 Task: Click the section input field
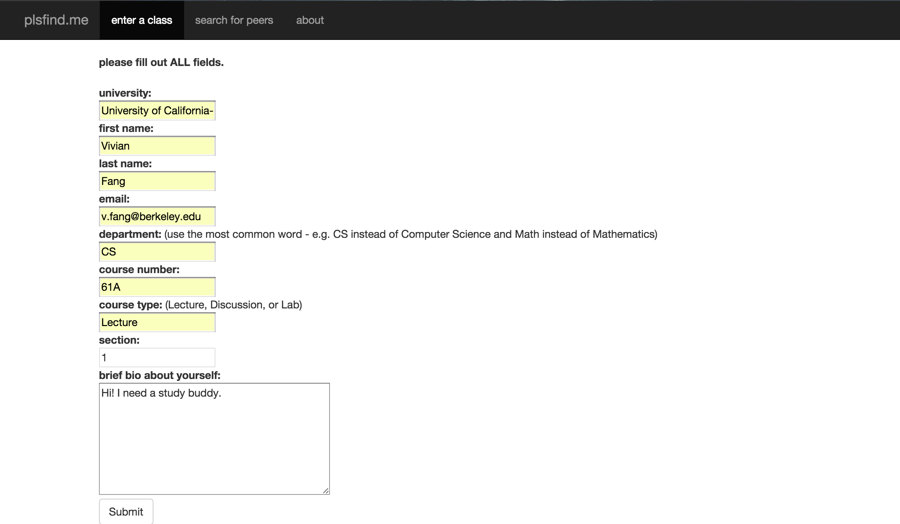(157, 358)
